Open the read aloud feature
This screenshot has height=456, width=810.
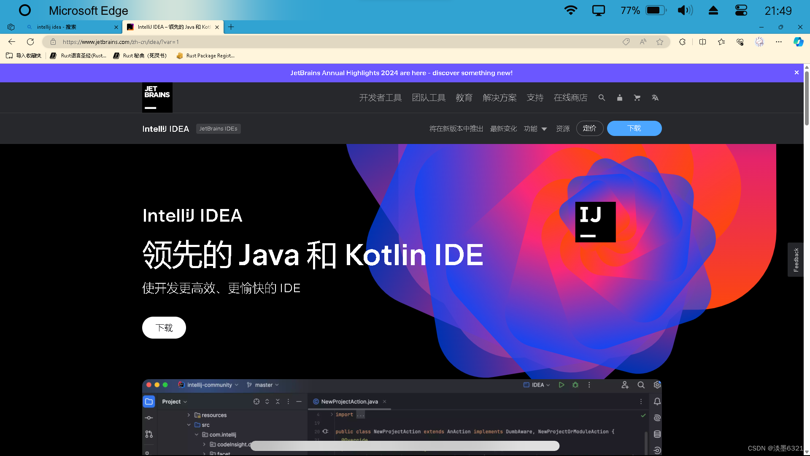(x=643, y=42)
